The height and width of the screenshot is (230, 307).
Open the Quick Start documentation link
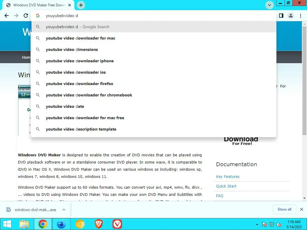[226, 186]
